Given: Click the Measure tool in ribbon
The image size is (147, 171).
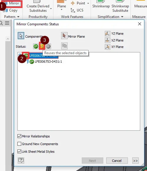Looking at the screenshot, I should 141,4.
